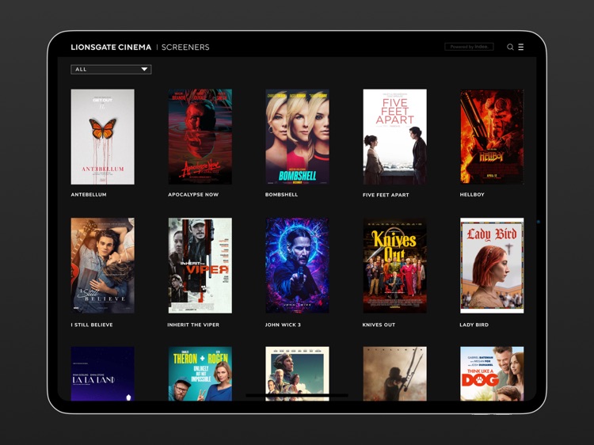The width and height of the screenshot is (594, 445).
Task: Open the Knives Out poster
Action: pos(394,265)
